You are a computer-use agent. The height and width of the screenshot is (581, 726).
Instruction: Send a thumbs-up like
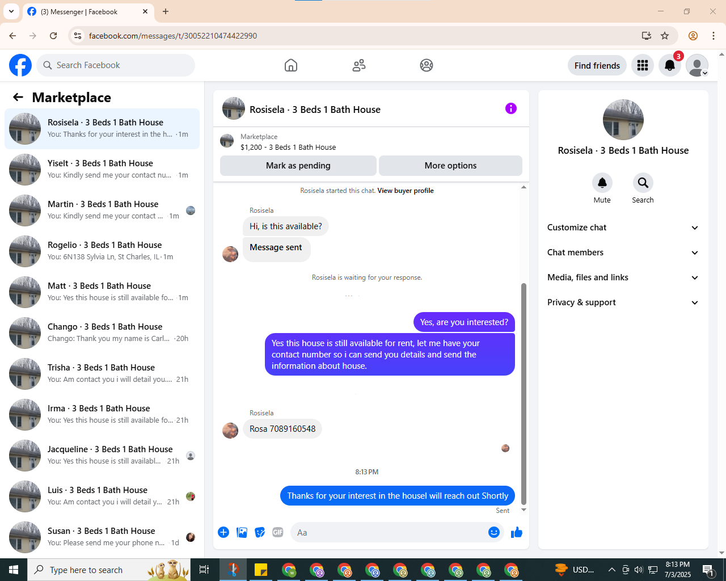(x=517, y=532)
